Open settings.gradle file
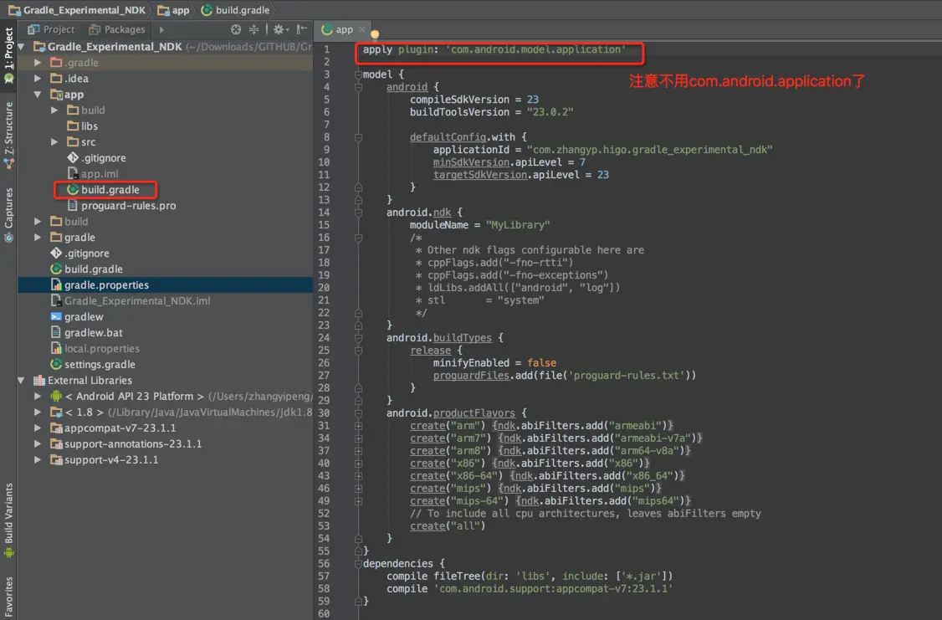942x620 pixels. pos(93,365)
